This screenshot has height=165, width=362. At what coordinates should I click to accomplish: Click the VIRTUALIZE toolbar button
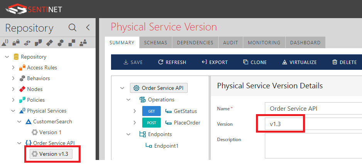[x=300, y=62]
